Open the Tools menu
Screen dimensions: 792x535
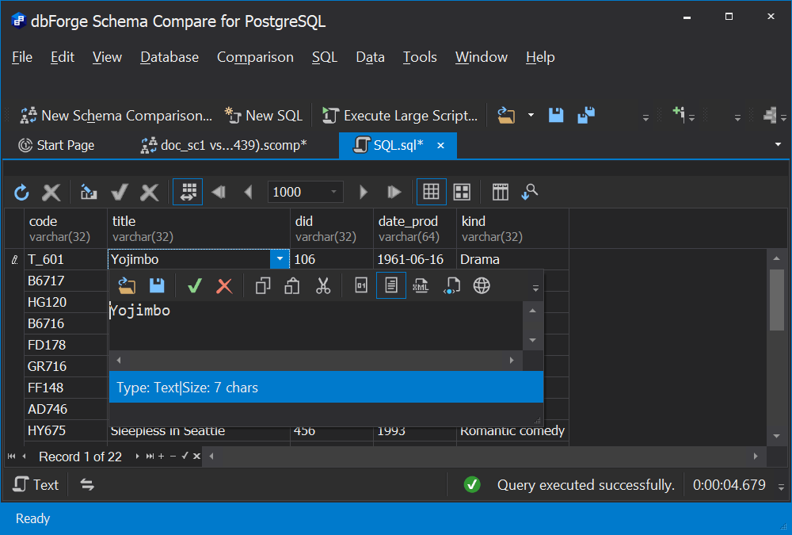[x=420, y=57]
